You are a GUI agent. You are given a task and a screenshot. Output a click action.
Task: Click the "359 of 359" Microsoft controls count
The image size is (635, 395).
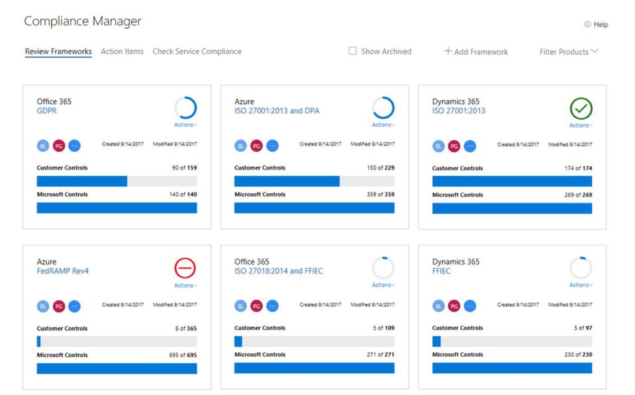(381, 194)
